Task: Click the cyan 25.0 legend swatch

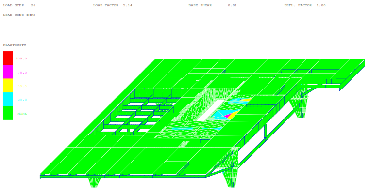Action: tap(8, 99)
